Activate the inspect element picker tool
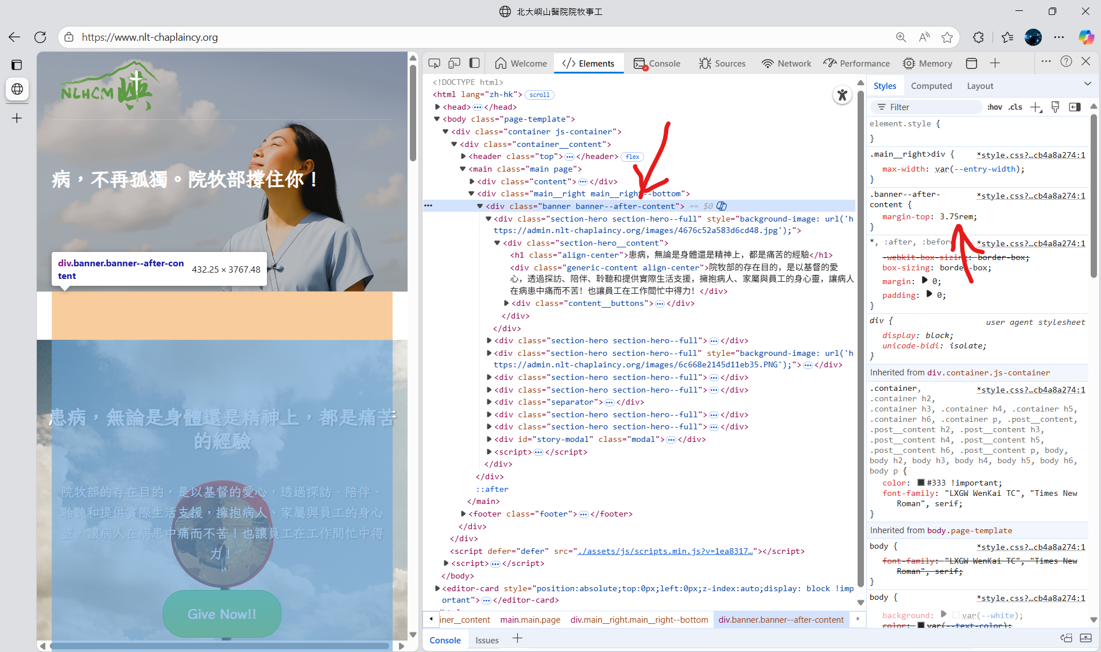Image resolution: width=1101 pixels, height=652 pixels. [x=434, y=63]
